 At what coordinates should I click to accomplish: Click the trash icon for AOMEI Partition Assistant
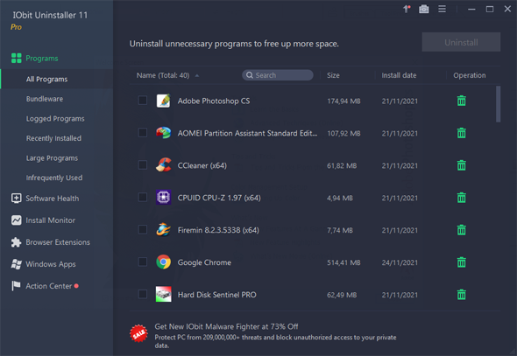pyautogui.click(x=461, y=133)
